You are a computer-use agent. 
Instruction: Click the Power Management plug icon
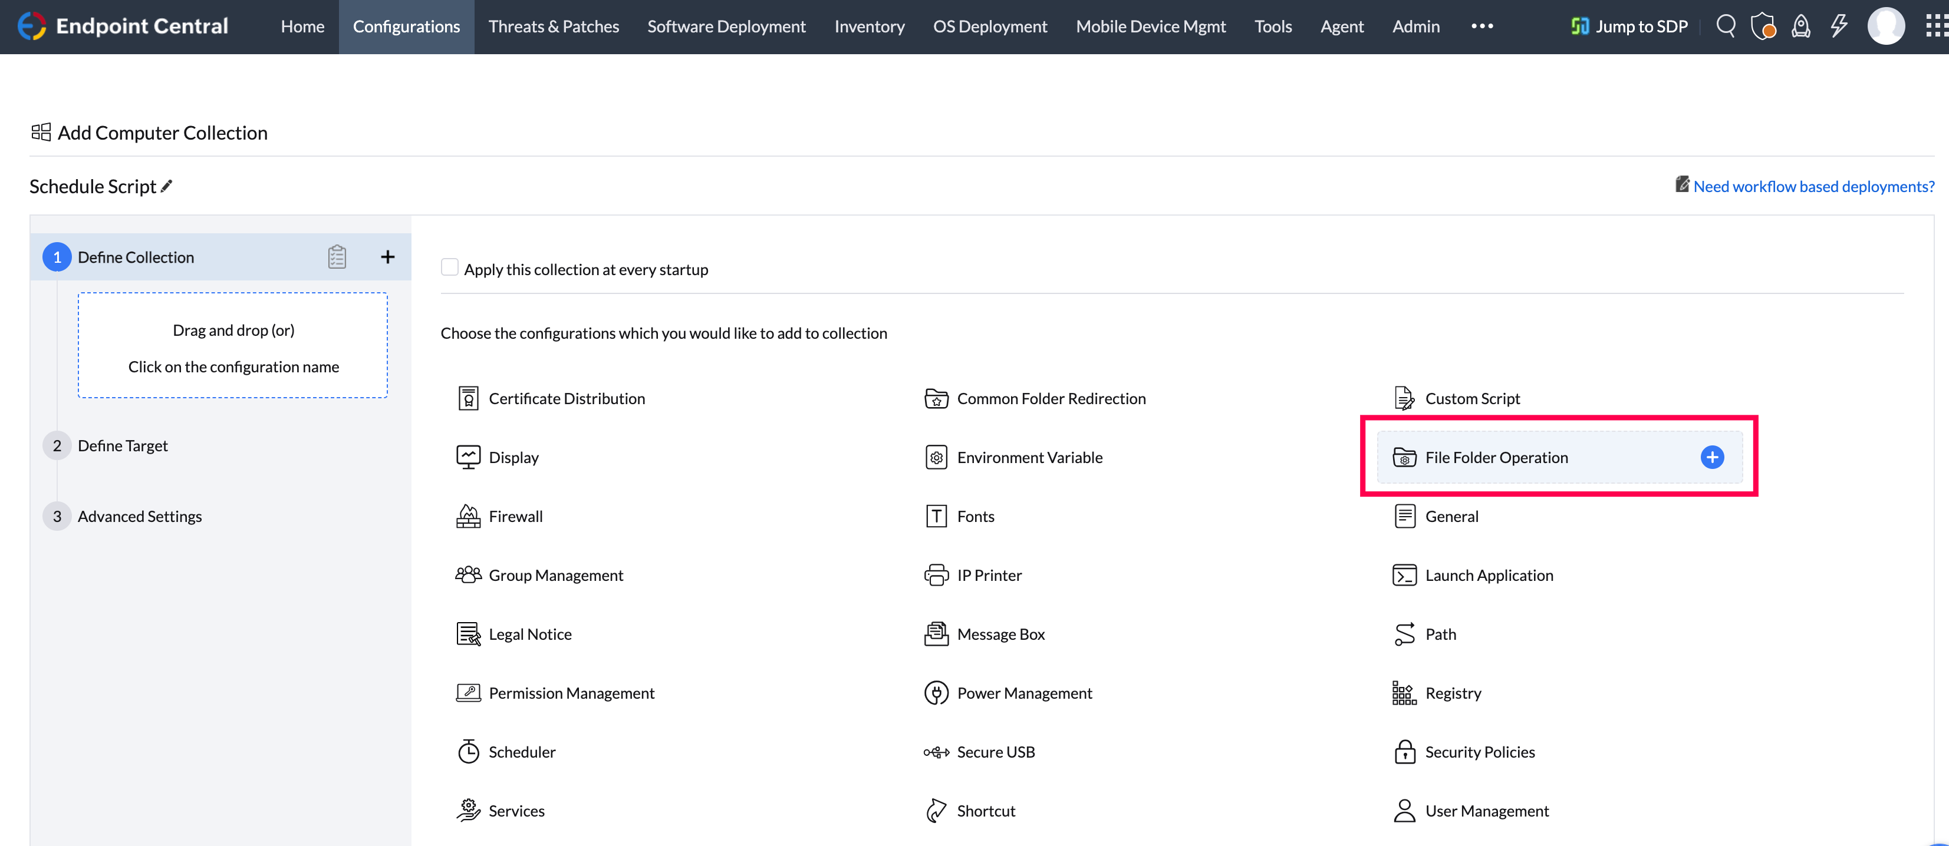[937, 693]
